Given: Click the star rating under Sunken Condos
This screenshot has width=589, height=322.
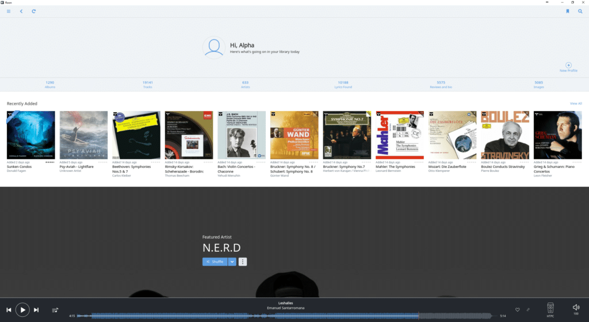Looking at the screenshot, I should point(50,163).
